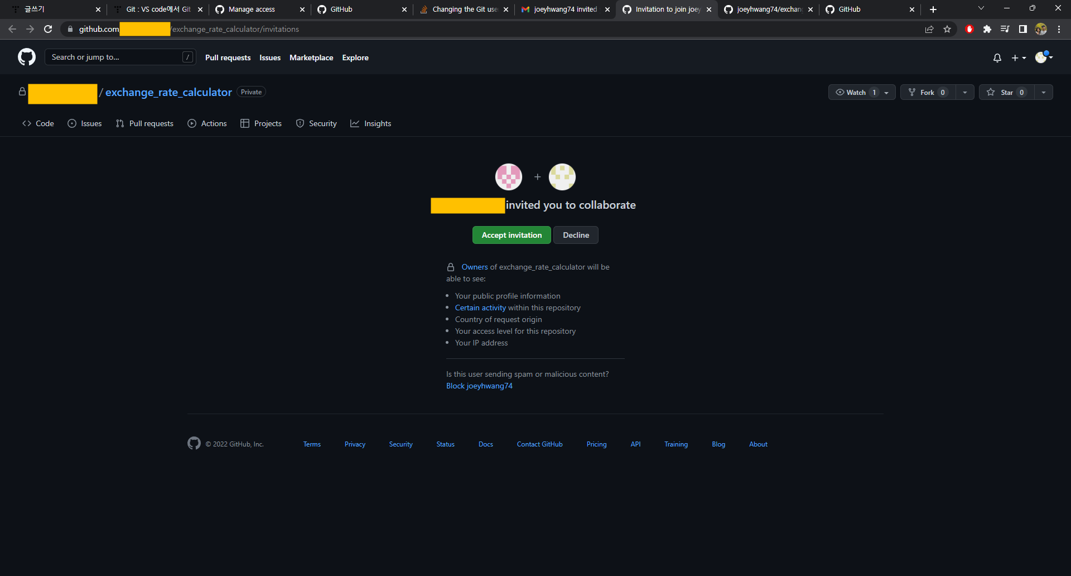
Task: Click the browser forward arrow
Action: (x=30, y=29)
